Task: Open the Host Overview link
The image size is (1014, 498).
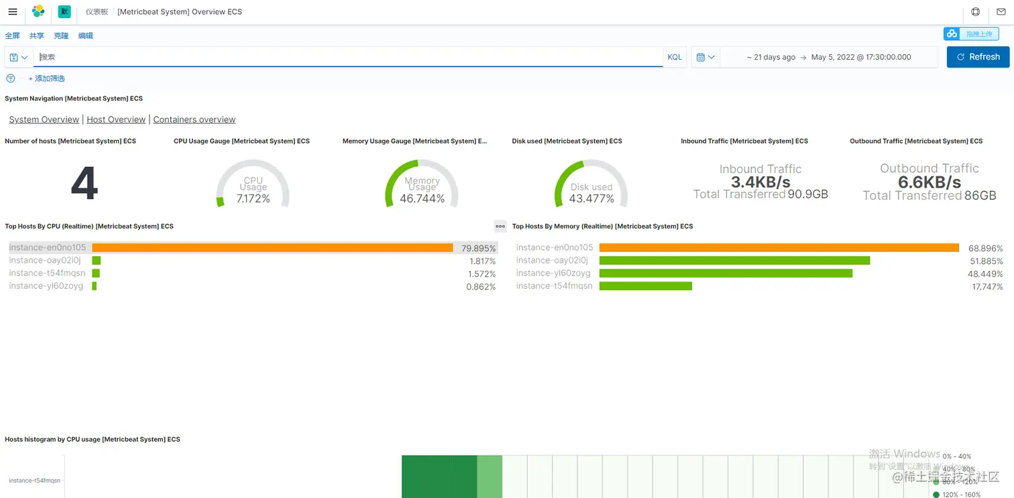Action: (x=116, y=119)
